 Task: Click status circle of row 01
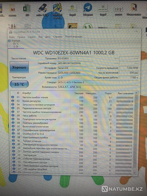[13, 97]
